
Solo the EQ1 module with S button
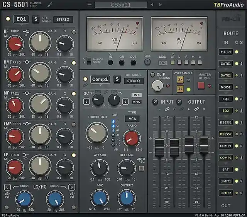click(x=36, y=19)
